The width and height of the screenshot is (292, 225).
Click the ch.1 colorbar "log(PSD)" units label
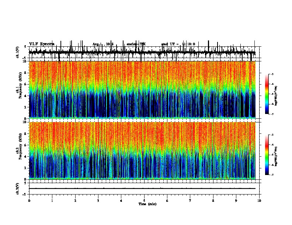tap(276, 96)
